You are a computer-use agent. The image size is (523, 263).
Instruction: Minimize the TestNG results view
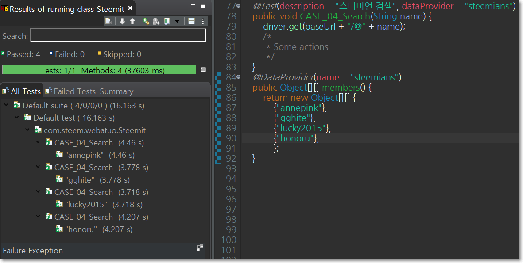pos(193,5)
